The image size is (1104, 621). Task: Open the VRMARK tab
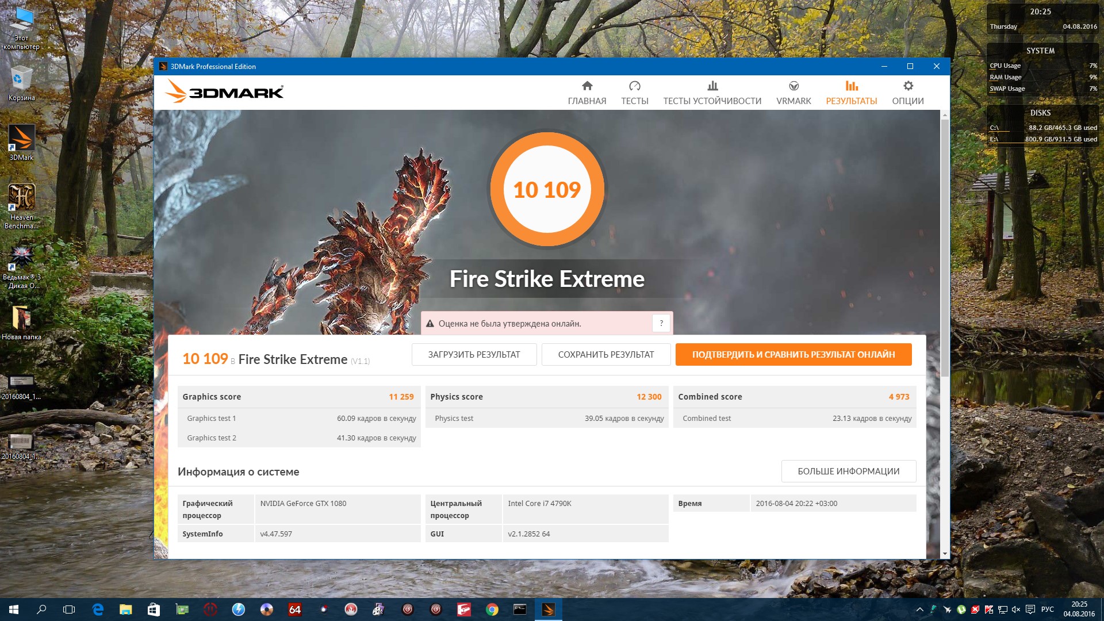tap(793, 93)
